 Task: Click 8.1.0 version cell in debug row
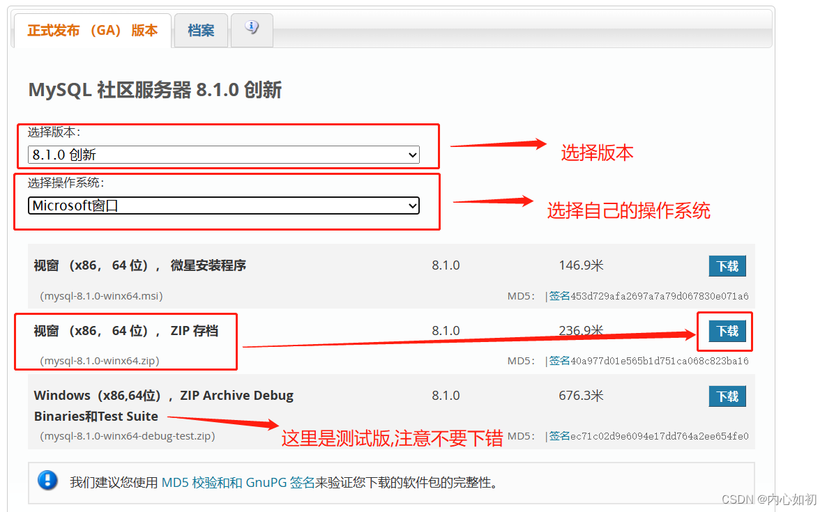[446, 396]
